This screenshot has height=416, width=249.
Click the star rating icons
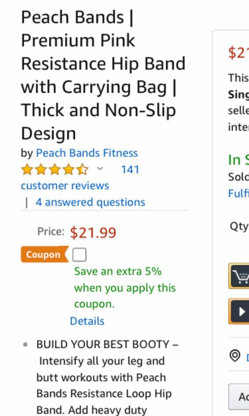point(55,169)
